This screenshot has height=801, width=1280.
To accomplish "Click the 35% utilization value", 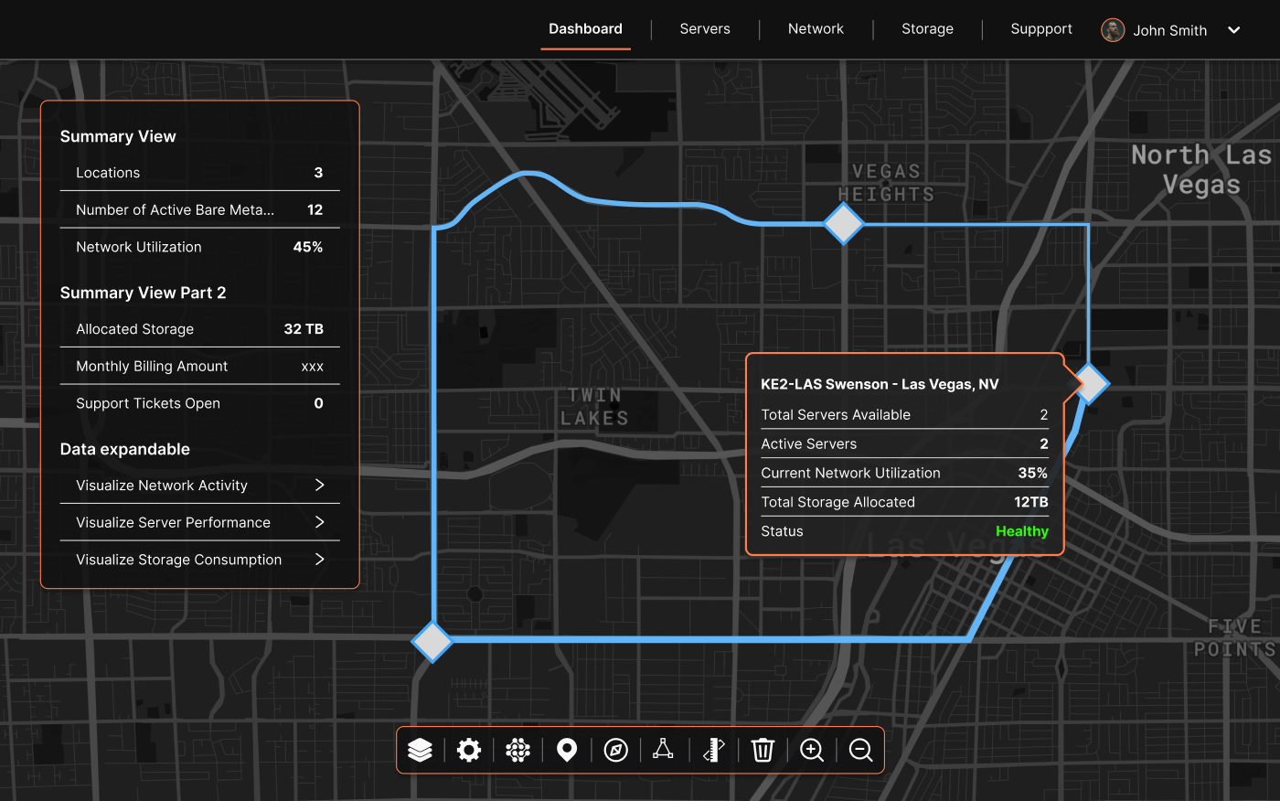I will click(x=1033, y=473).
